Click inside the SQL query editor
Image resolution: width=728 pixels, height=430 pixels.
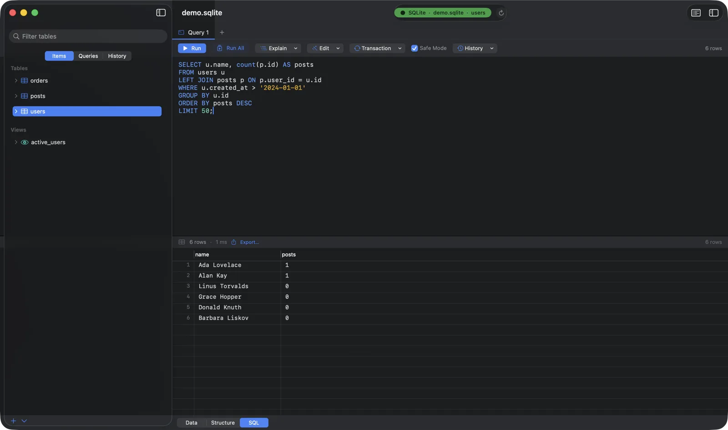click(x=450, y=146)
